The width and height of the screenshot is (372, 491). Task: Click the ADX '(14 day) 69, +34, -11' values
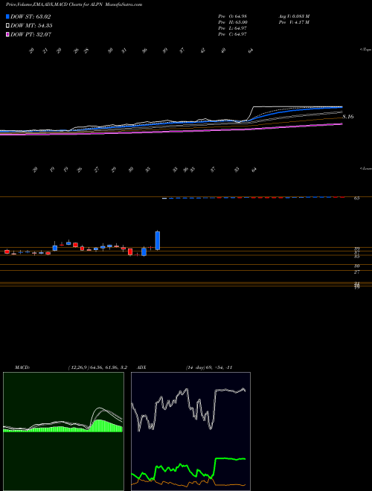tap(209, 368)
